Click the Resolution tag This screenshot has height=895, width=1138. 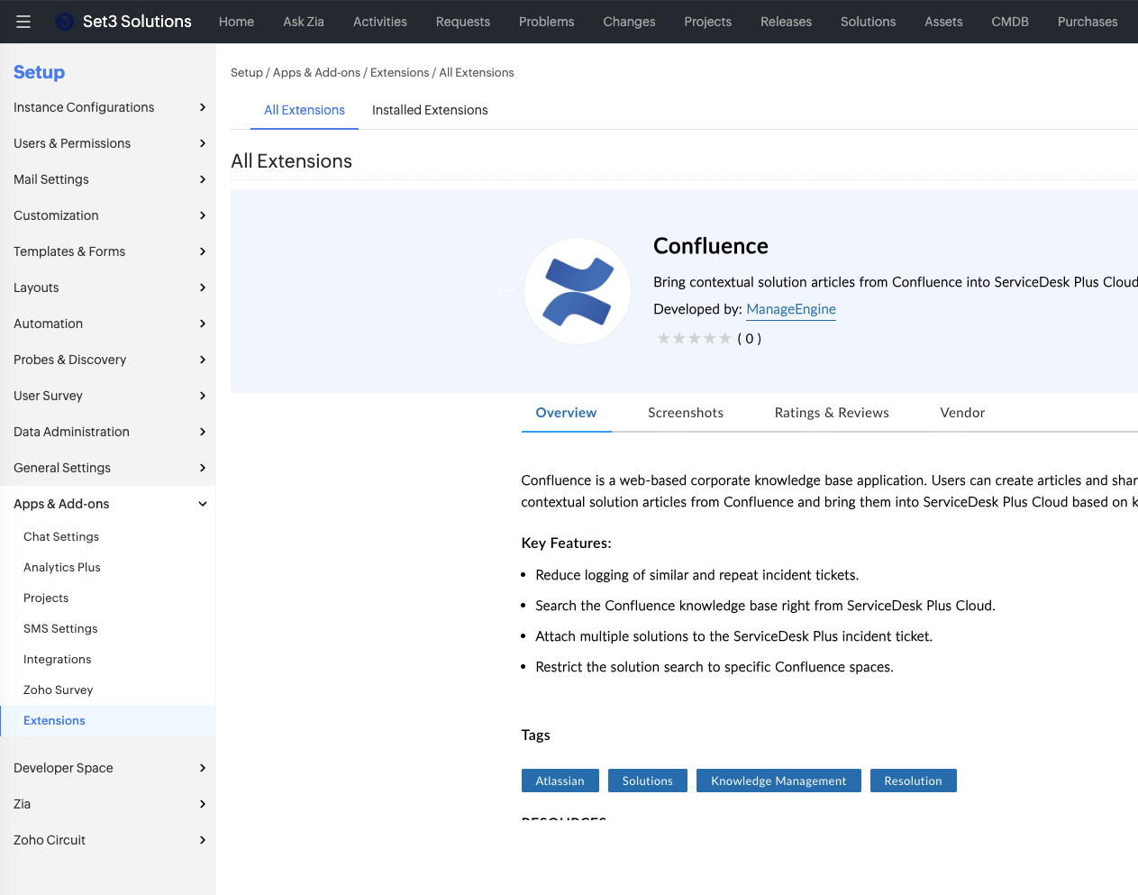tap(913, 781)
